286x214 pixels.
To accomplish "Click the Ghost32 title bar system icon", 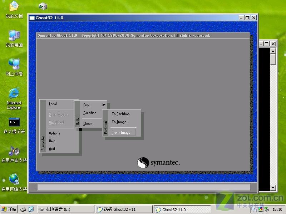I will point(32,18).
